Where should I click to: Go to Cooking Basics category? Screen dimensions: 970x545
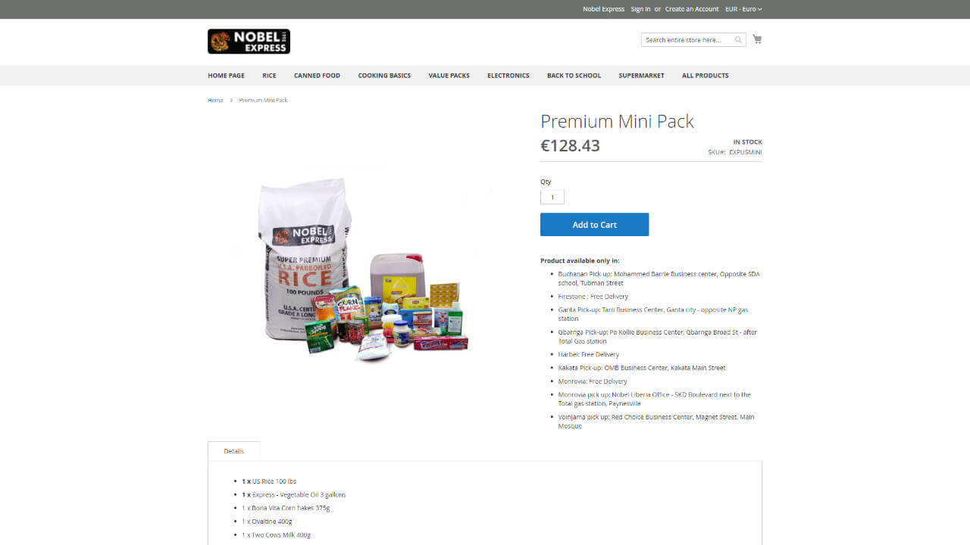(384, 76)
